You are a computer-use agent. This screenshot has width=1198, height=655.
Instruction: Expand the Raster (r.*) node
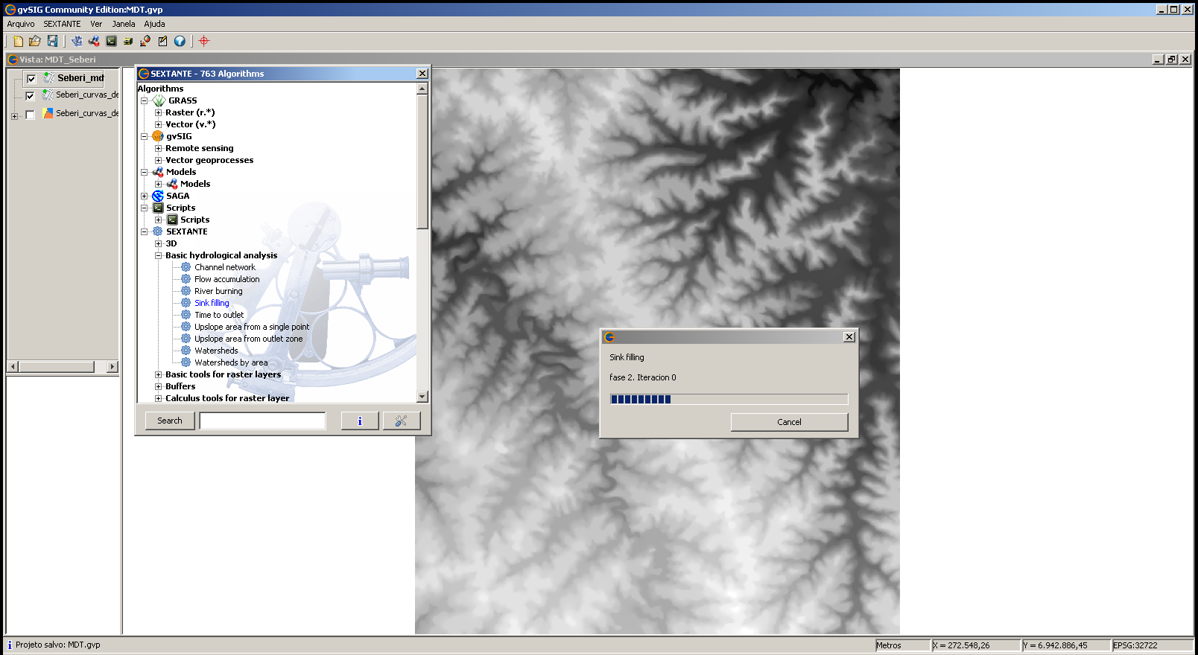[158, 112]
